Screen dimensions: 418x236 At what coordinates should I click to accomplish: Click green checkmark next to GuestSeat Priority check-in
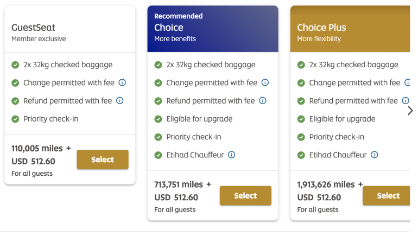coord(15,119)
